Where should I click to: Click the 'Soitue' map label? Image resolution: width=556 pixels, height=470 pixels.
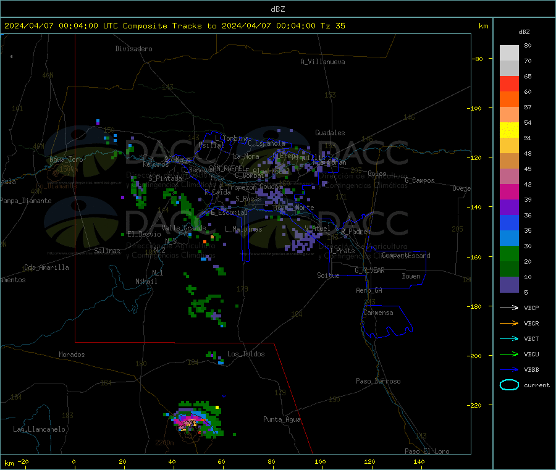pyautogui.click(x=328, y=275)
